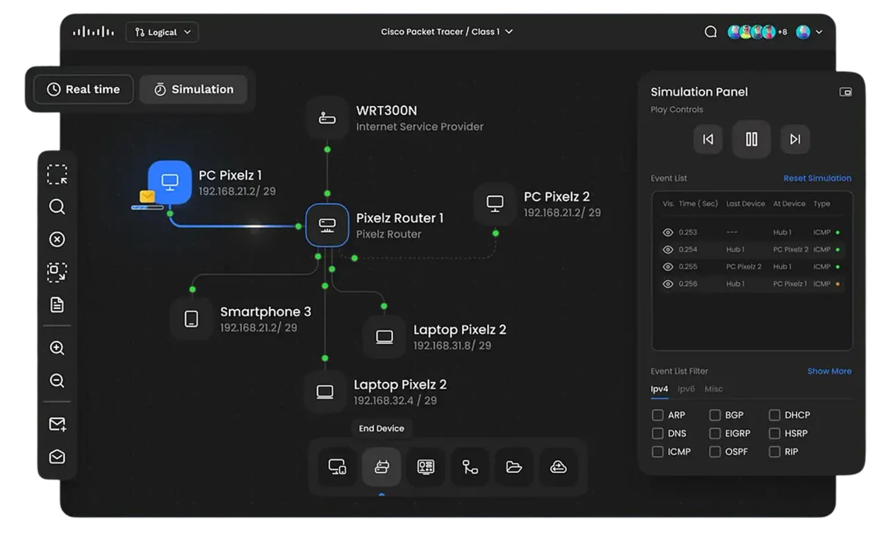The width and height of the screenshot is (888, 538).
Task: Switch to Real time mode
Action: click(83, 89)
